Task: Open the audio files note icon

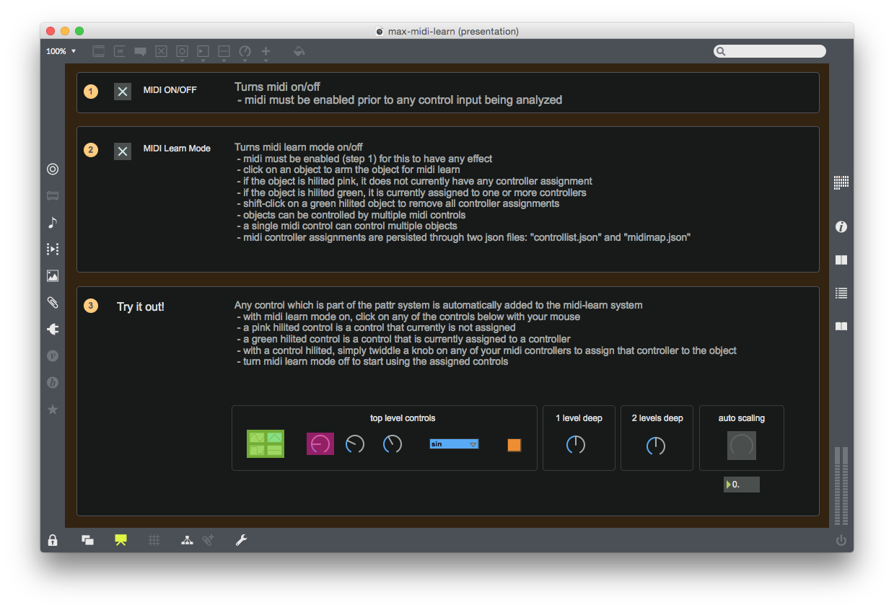Action: coord(53,223)
